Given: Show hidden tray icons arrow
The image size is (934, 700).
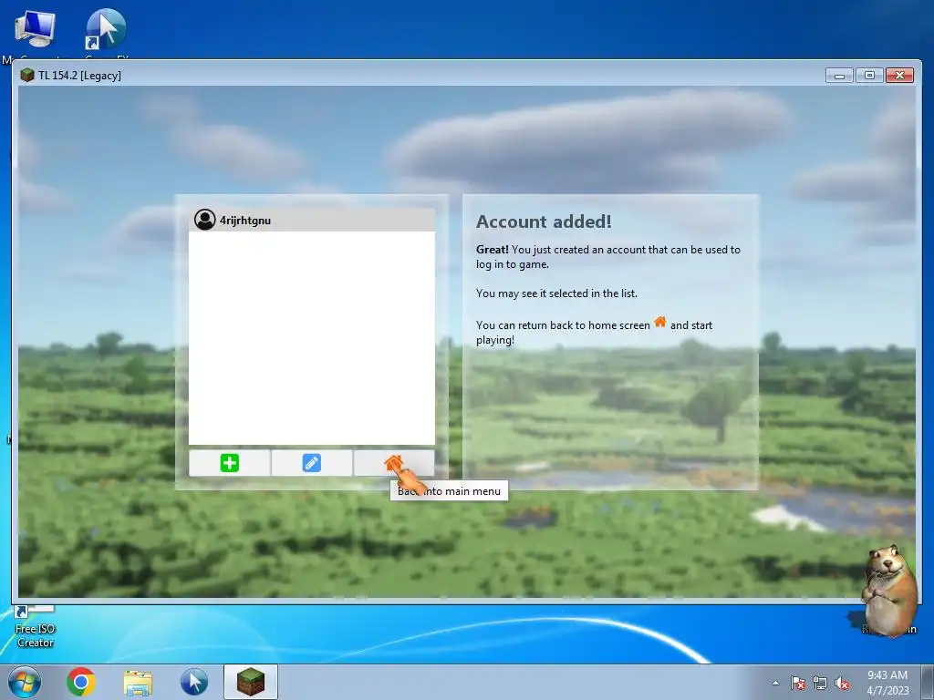Looking at the screenshot, I should (x=775, y=683).
